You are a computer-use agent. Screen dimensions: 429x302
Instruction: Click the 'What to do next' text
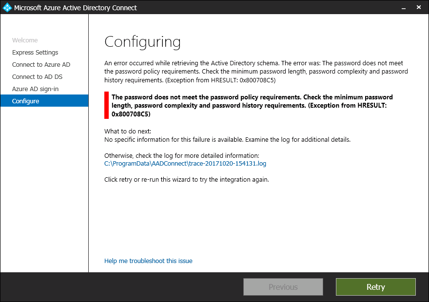128,132
